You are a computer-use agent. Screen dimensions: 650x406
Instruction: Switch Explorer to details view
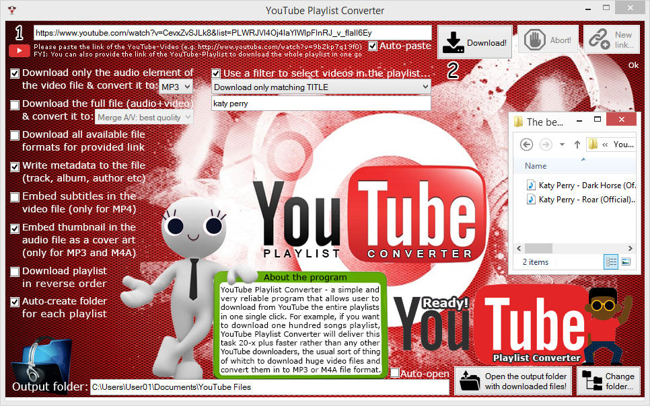[x=611, y=262]
